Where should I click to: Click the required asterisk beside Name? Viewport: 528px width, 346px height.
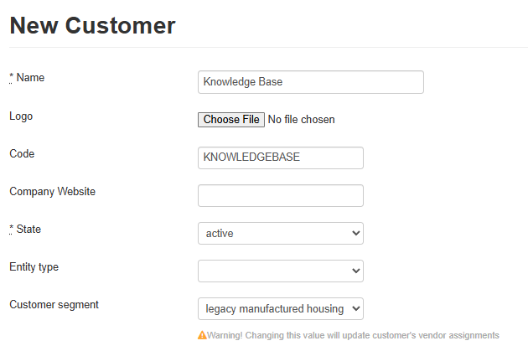tap(11, 78)
